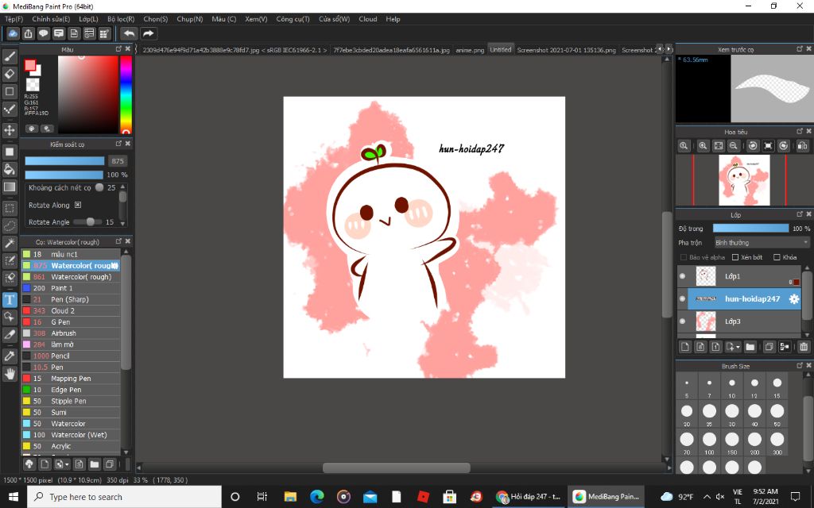
Task: Select the Gradient tool
Action: (10, 187)
